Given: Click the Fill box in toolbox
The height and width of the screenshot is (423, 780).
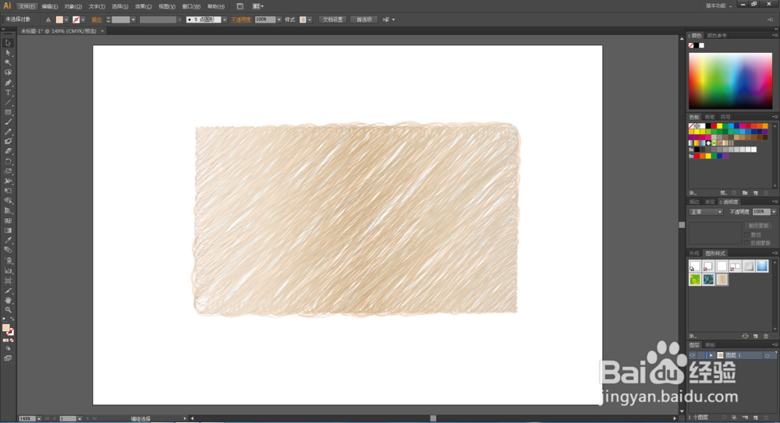Looking at the screenshot, I should coord(6,328).
